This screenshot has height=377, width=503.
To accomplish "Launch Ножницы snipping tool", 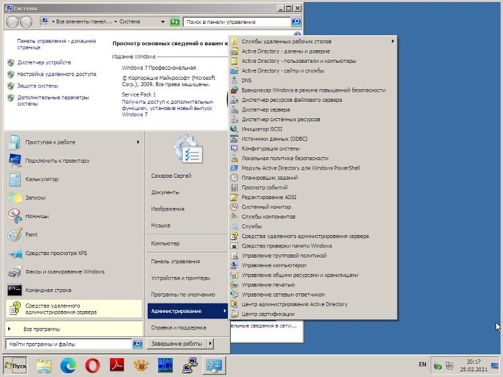I will pos(74,216).
